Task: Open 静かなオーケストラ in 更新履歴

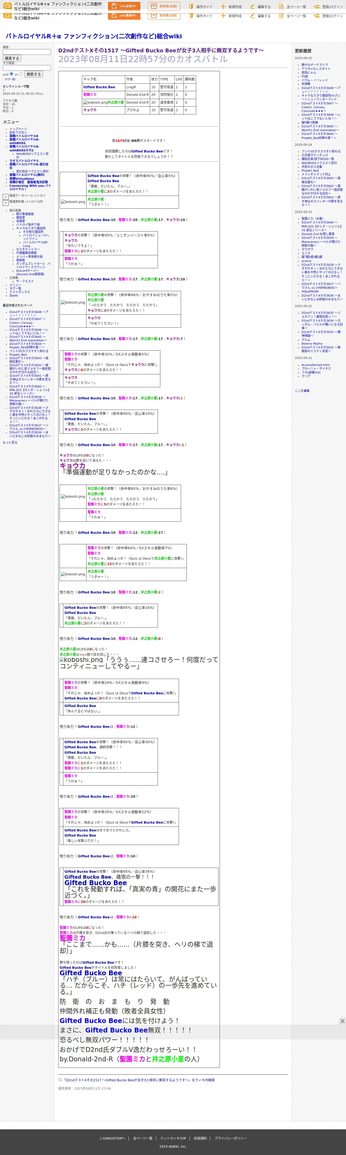Action: coord(315,64)
